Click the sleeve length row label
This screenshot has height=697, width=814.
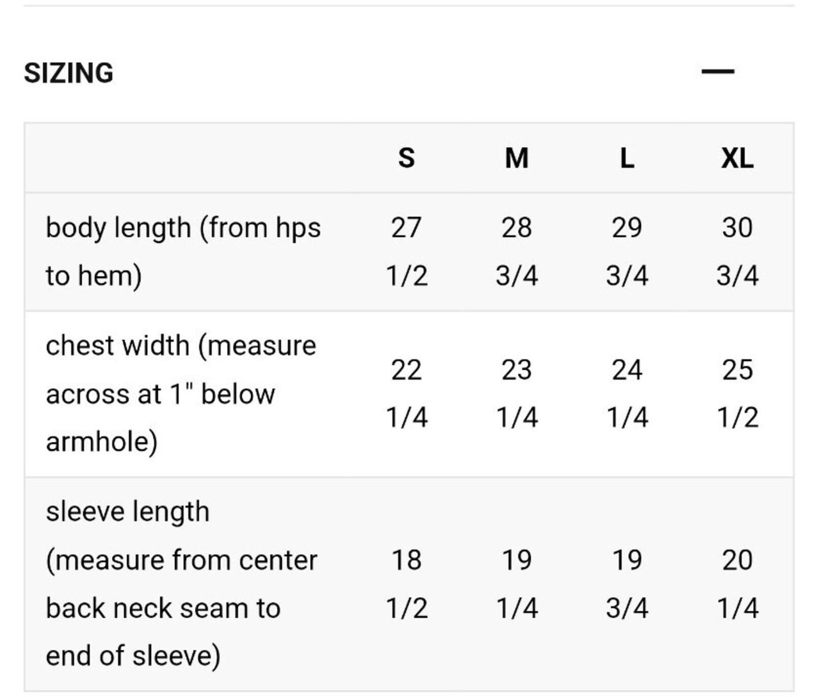181,584
